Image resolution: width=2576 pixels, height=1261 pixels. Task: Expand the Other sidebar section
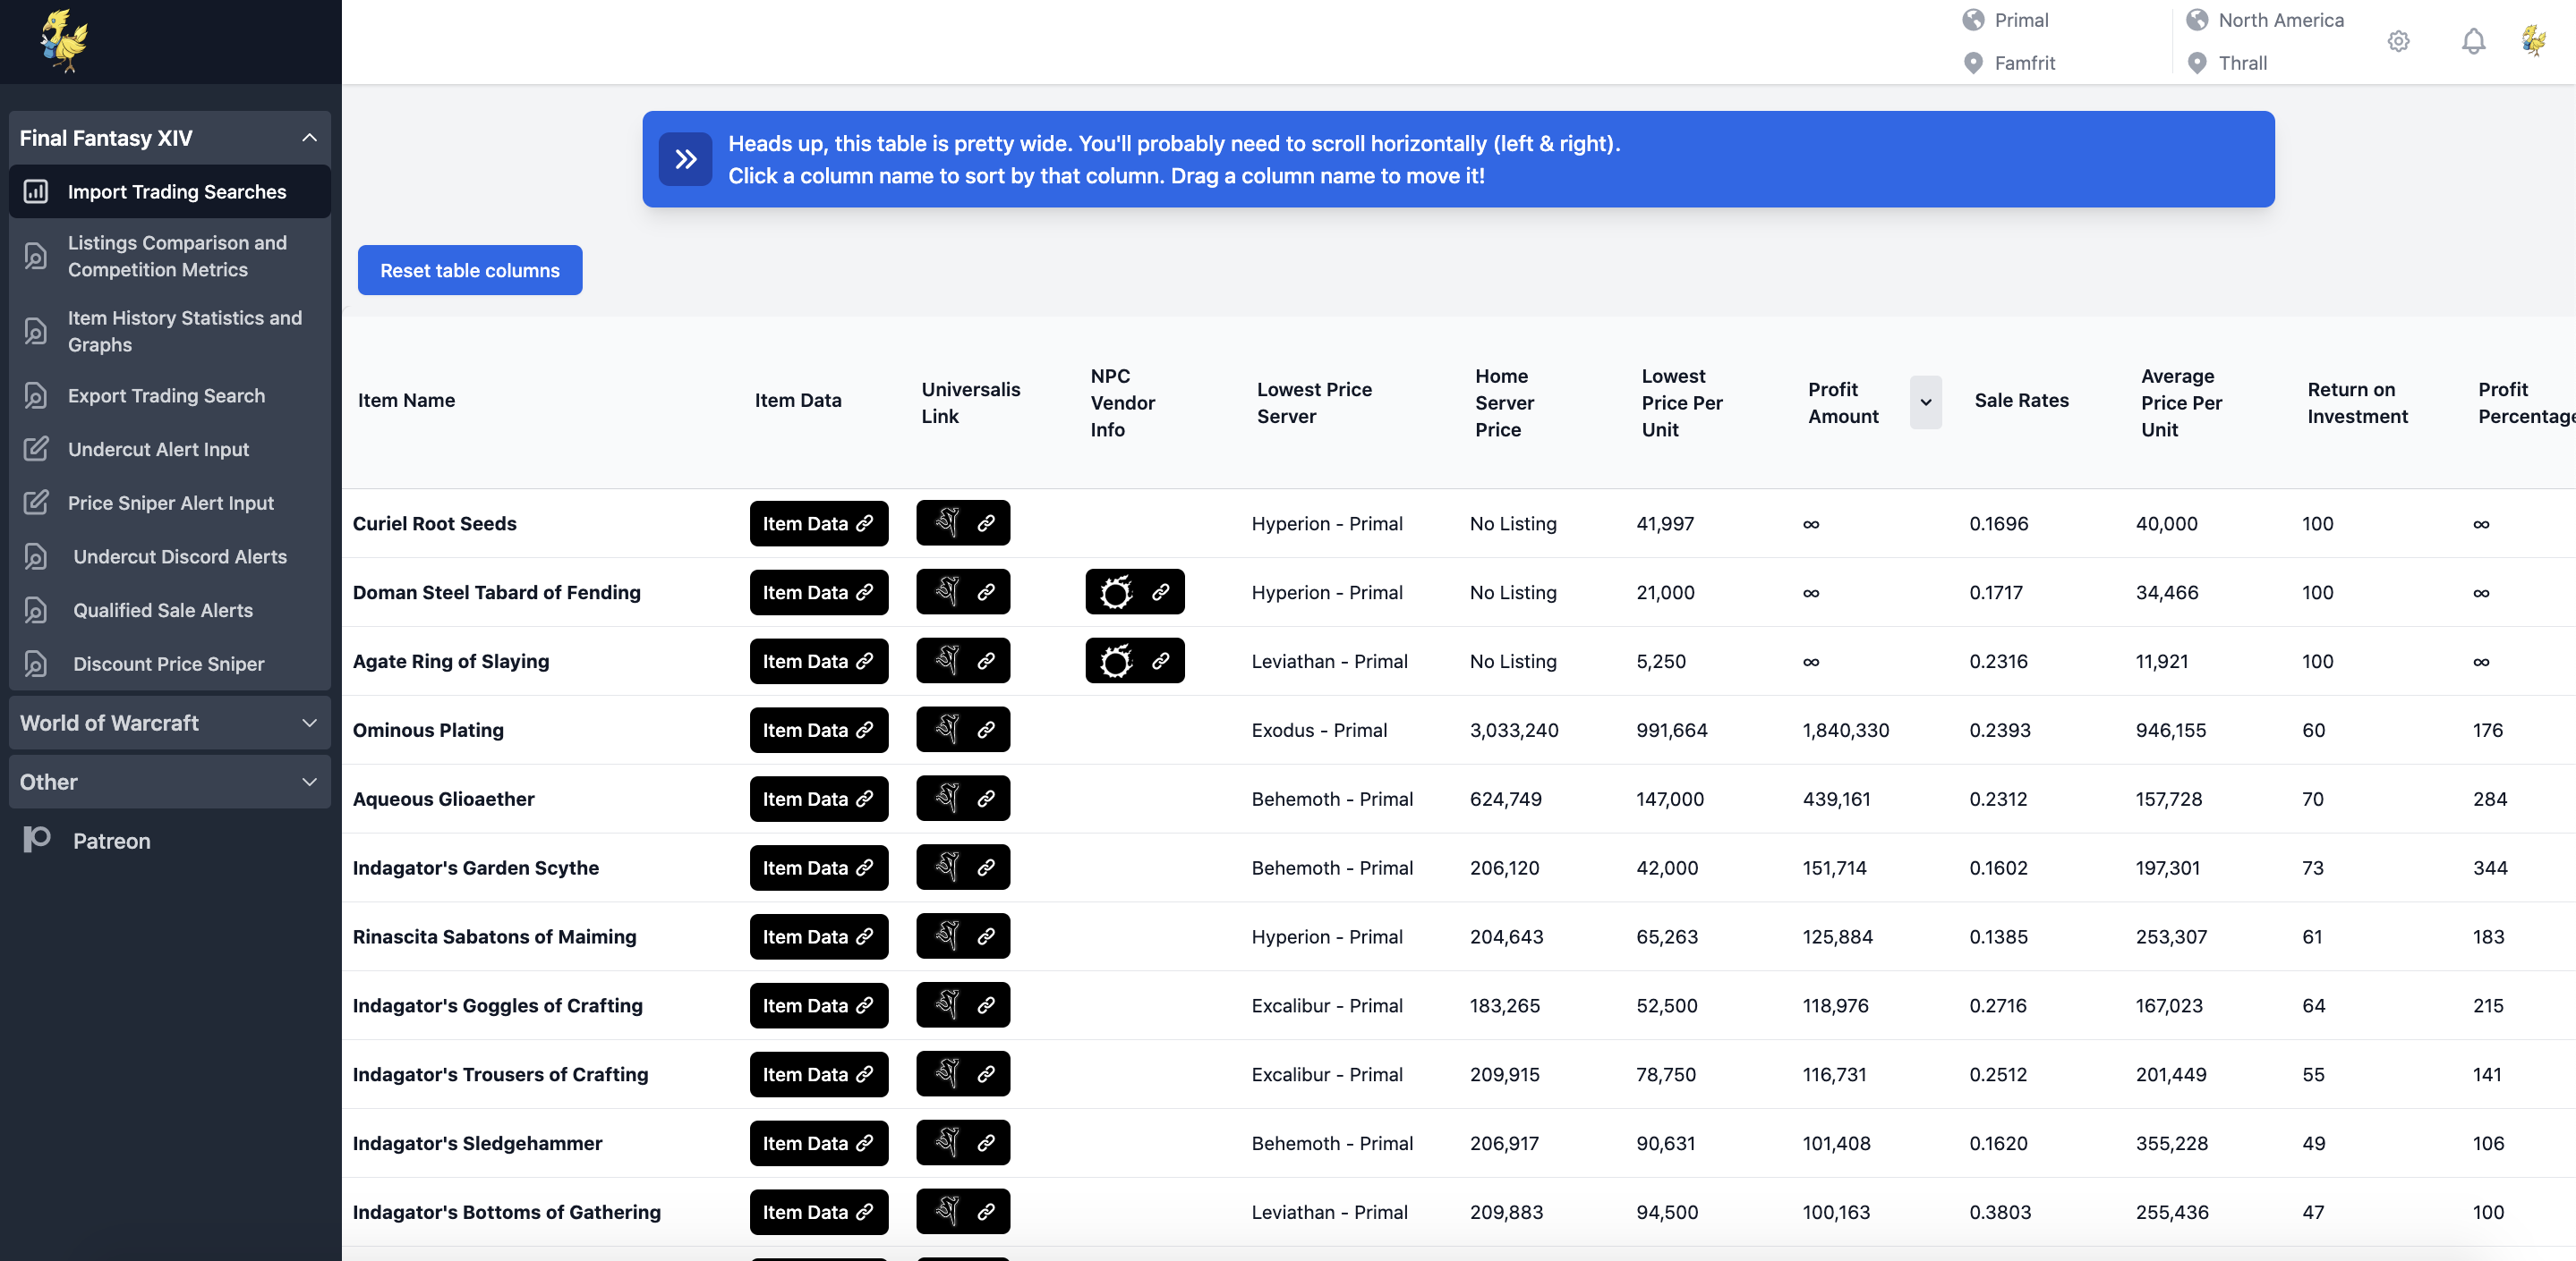309,782
